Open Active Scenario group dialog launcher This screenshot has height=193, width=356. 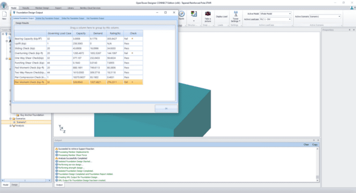(x=342, y=25)
